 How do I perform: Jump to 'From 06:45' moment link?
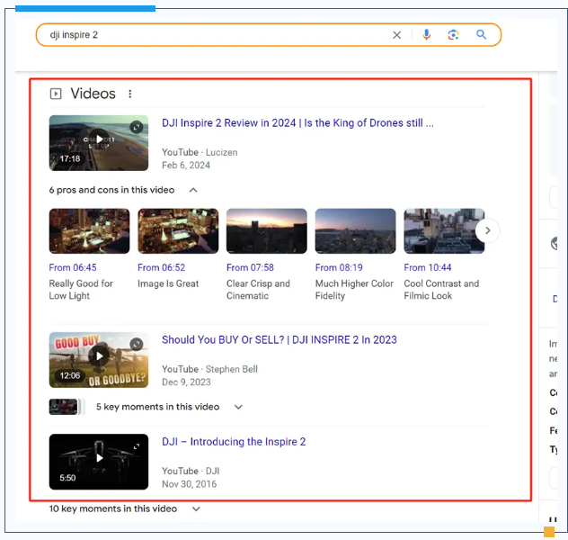coord(73,267)
